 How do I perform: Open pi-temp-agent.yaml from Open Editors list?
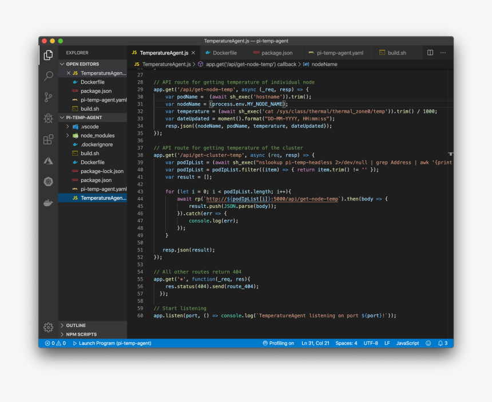click(x=93, y=100)
